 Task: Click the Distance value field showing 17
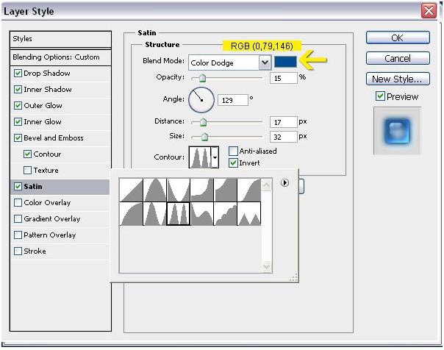tap(284, 122)
